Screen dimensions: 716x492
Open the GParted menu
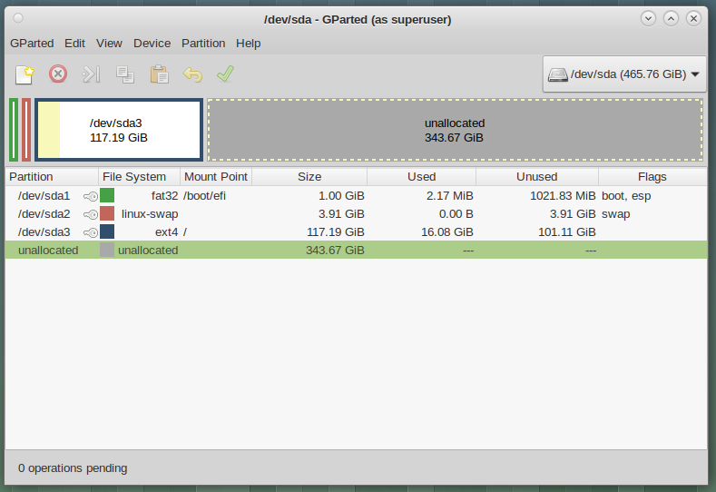(32, 43)
